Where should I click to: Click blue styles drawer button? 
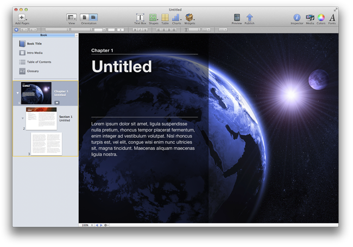16,30
